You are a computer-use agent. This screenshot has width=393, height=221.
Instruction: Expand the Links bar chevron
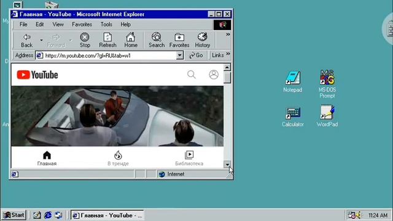point(228,54)
